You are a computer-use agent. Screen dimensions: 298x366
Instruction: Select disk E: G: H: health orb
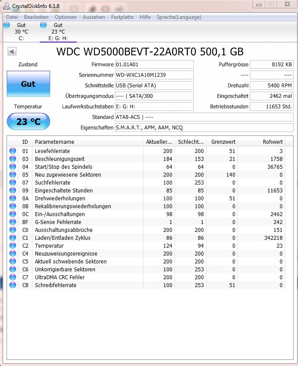[x=43, y=25]
